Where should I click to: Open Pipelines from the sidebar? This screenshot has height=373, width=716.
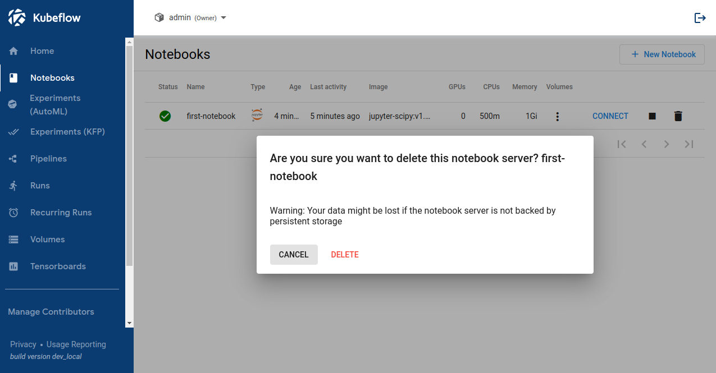tap(48, 159)
